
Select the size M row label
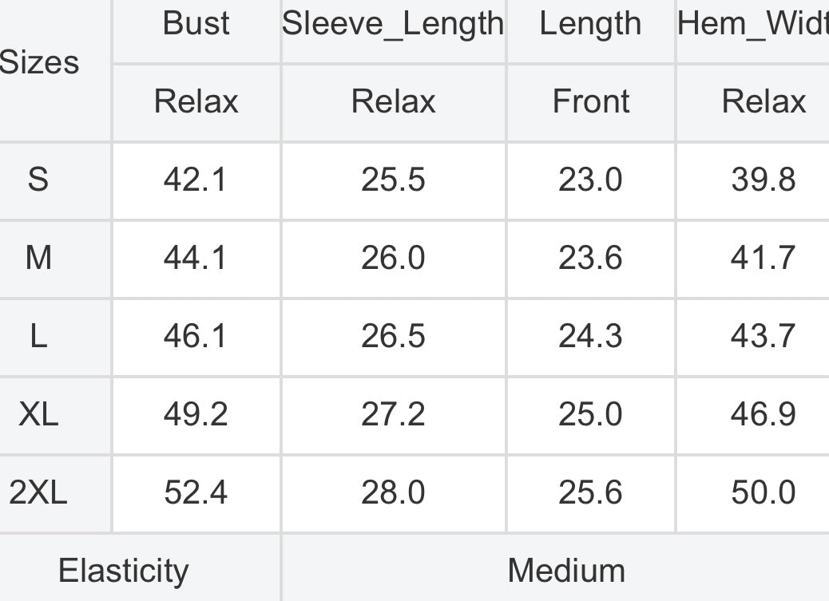pyautogui.click(x=38, y=258)
